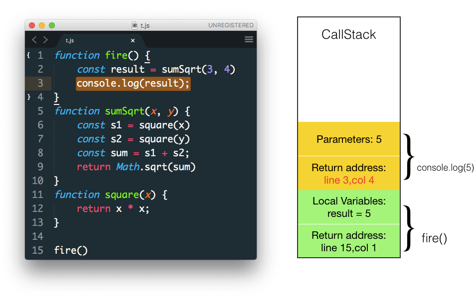Click 'function fire() {' on line 1
The width and height of the screenshot is (476, 303).
102,56
